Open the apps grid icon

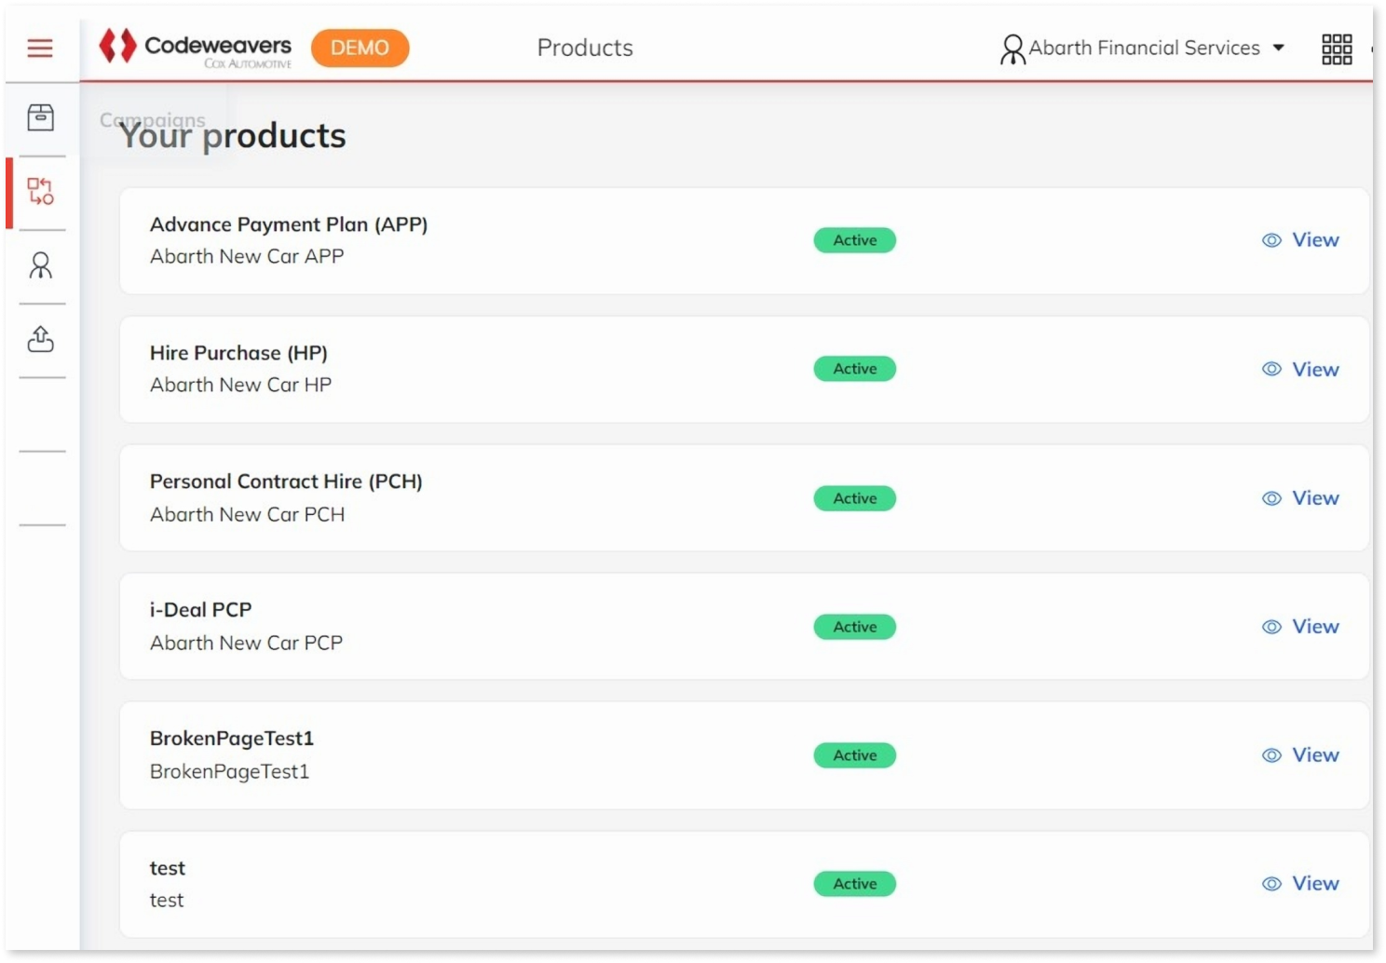(x=1337, y=48)
